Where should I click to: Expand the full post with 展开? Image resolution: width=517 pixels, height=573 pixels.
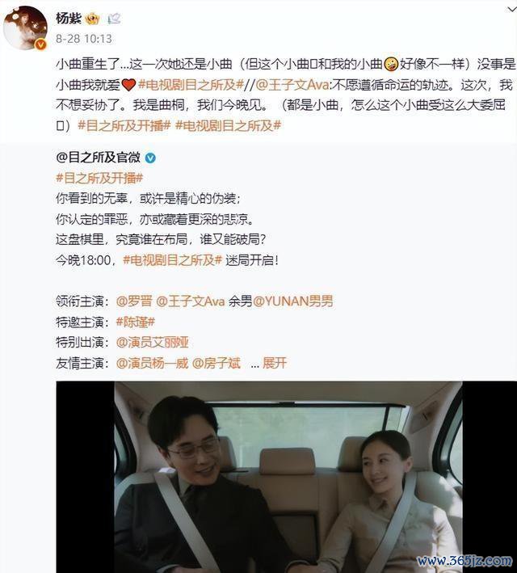pos(275,363)
